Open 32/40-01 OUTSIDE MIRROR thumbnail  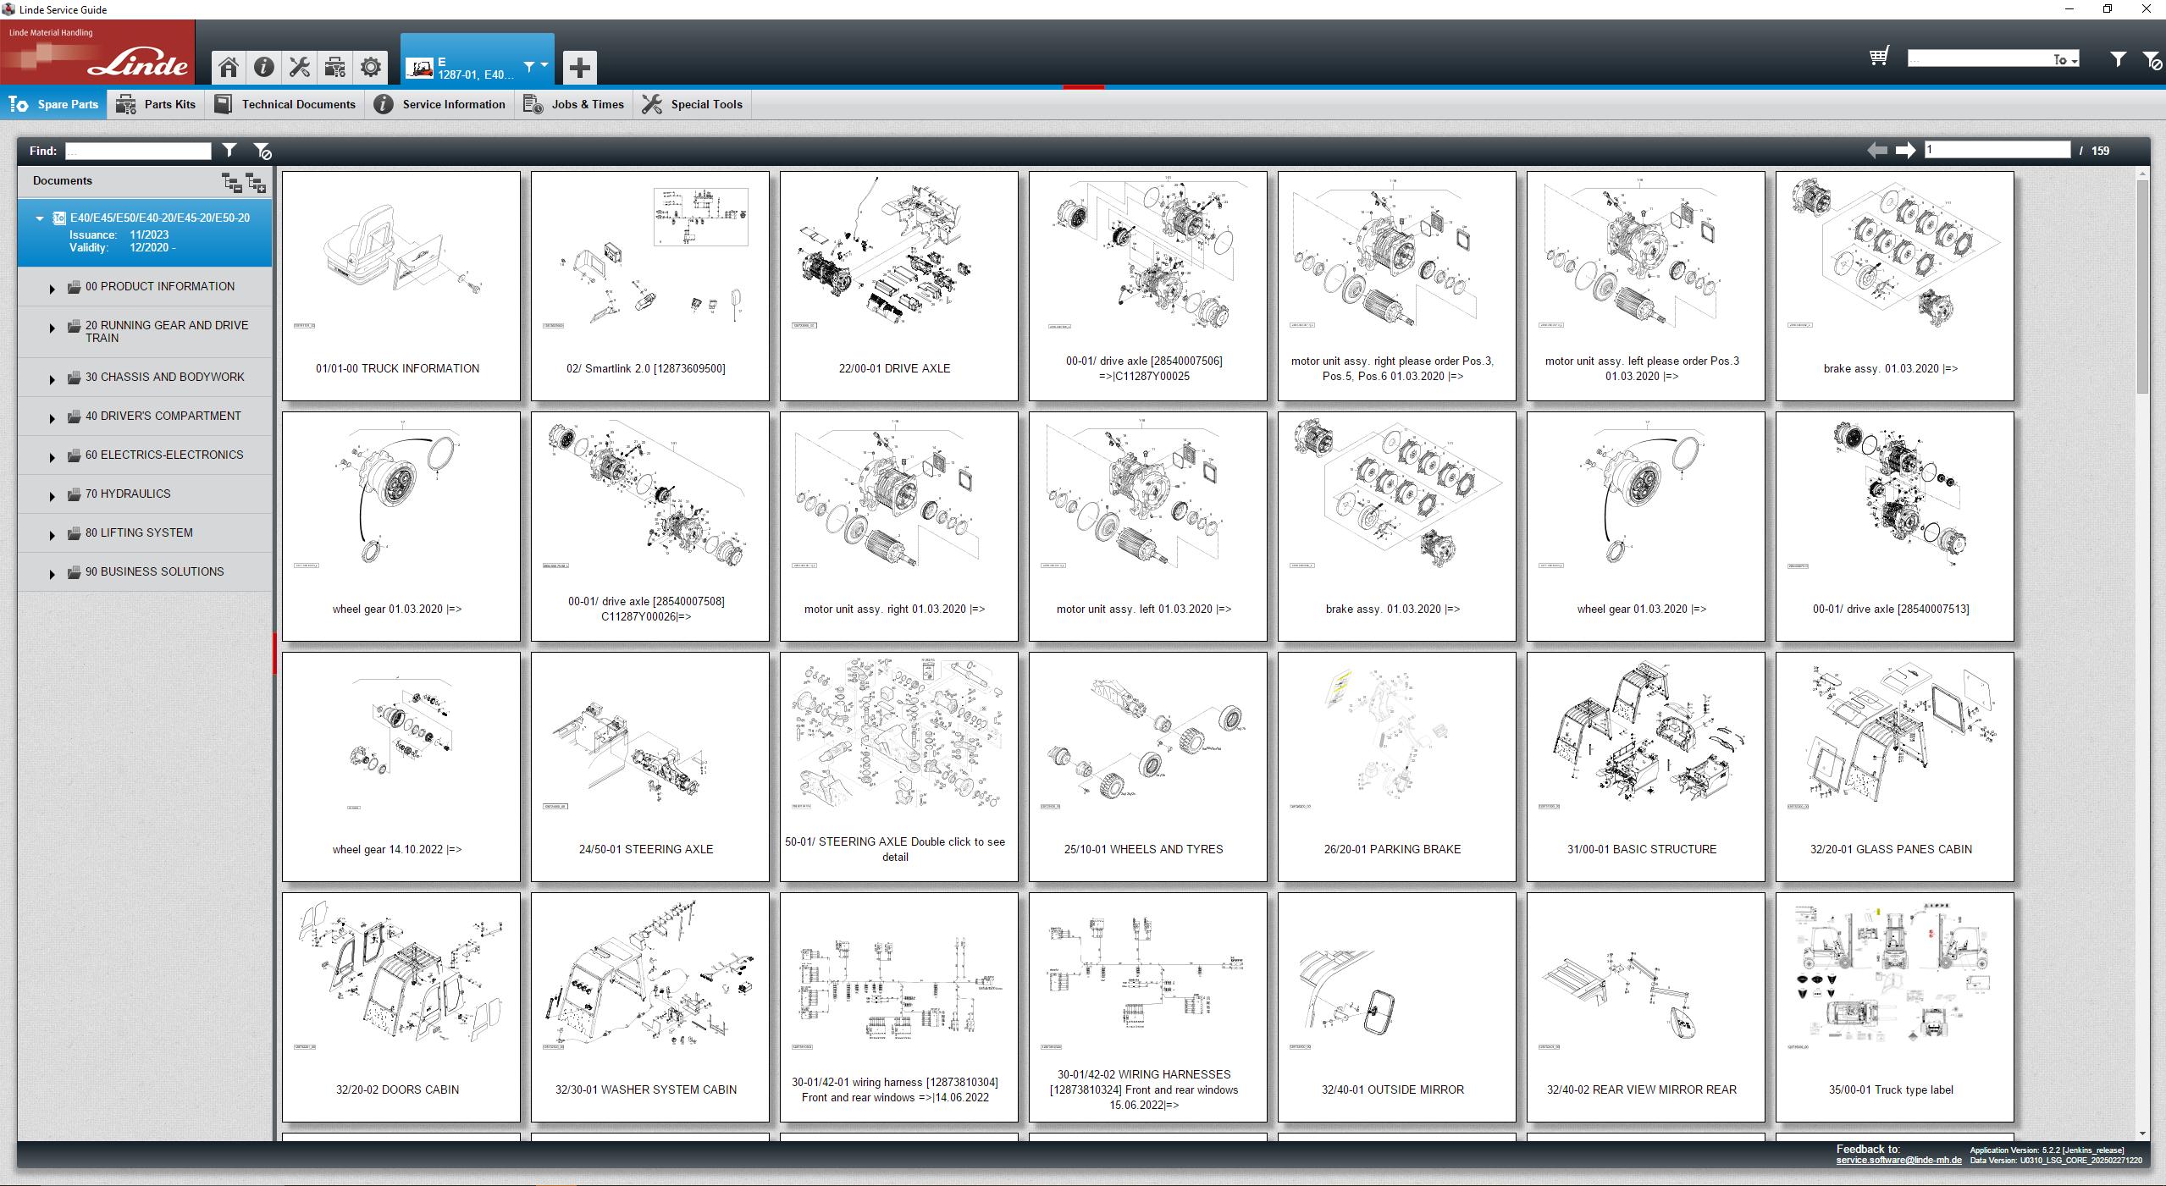click(1396, 1007)
